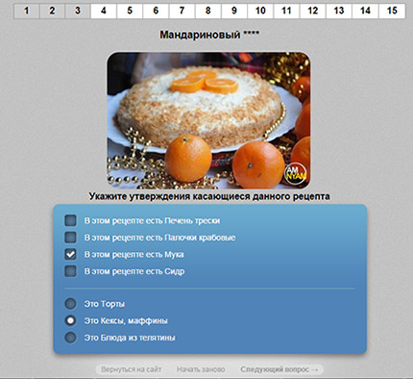The width and height of the screenshot is (413, 379).
Task: Switch to question 7
Action: [x=182, y=11]
